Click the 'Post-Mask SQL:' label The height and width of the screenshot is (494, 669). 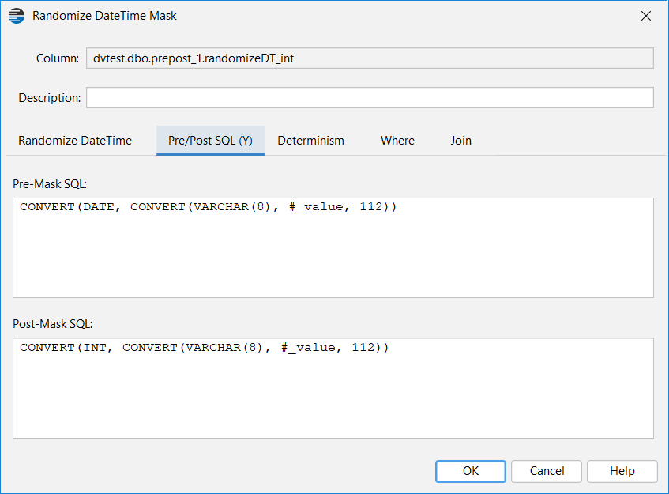click(53, 324)
